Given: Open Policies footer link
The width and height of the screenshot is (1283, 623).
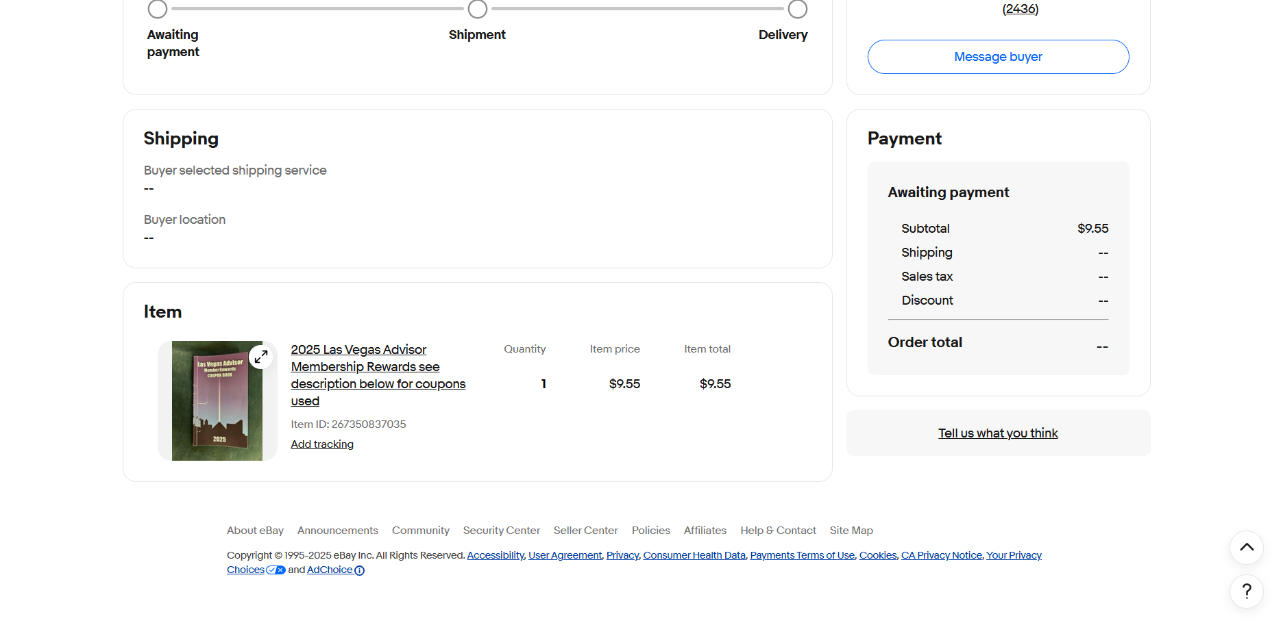Looking at the screenshot, I should 651,531.
